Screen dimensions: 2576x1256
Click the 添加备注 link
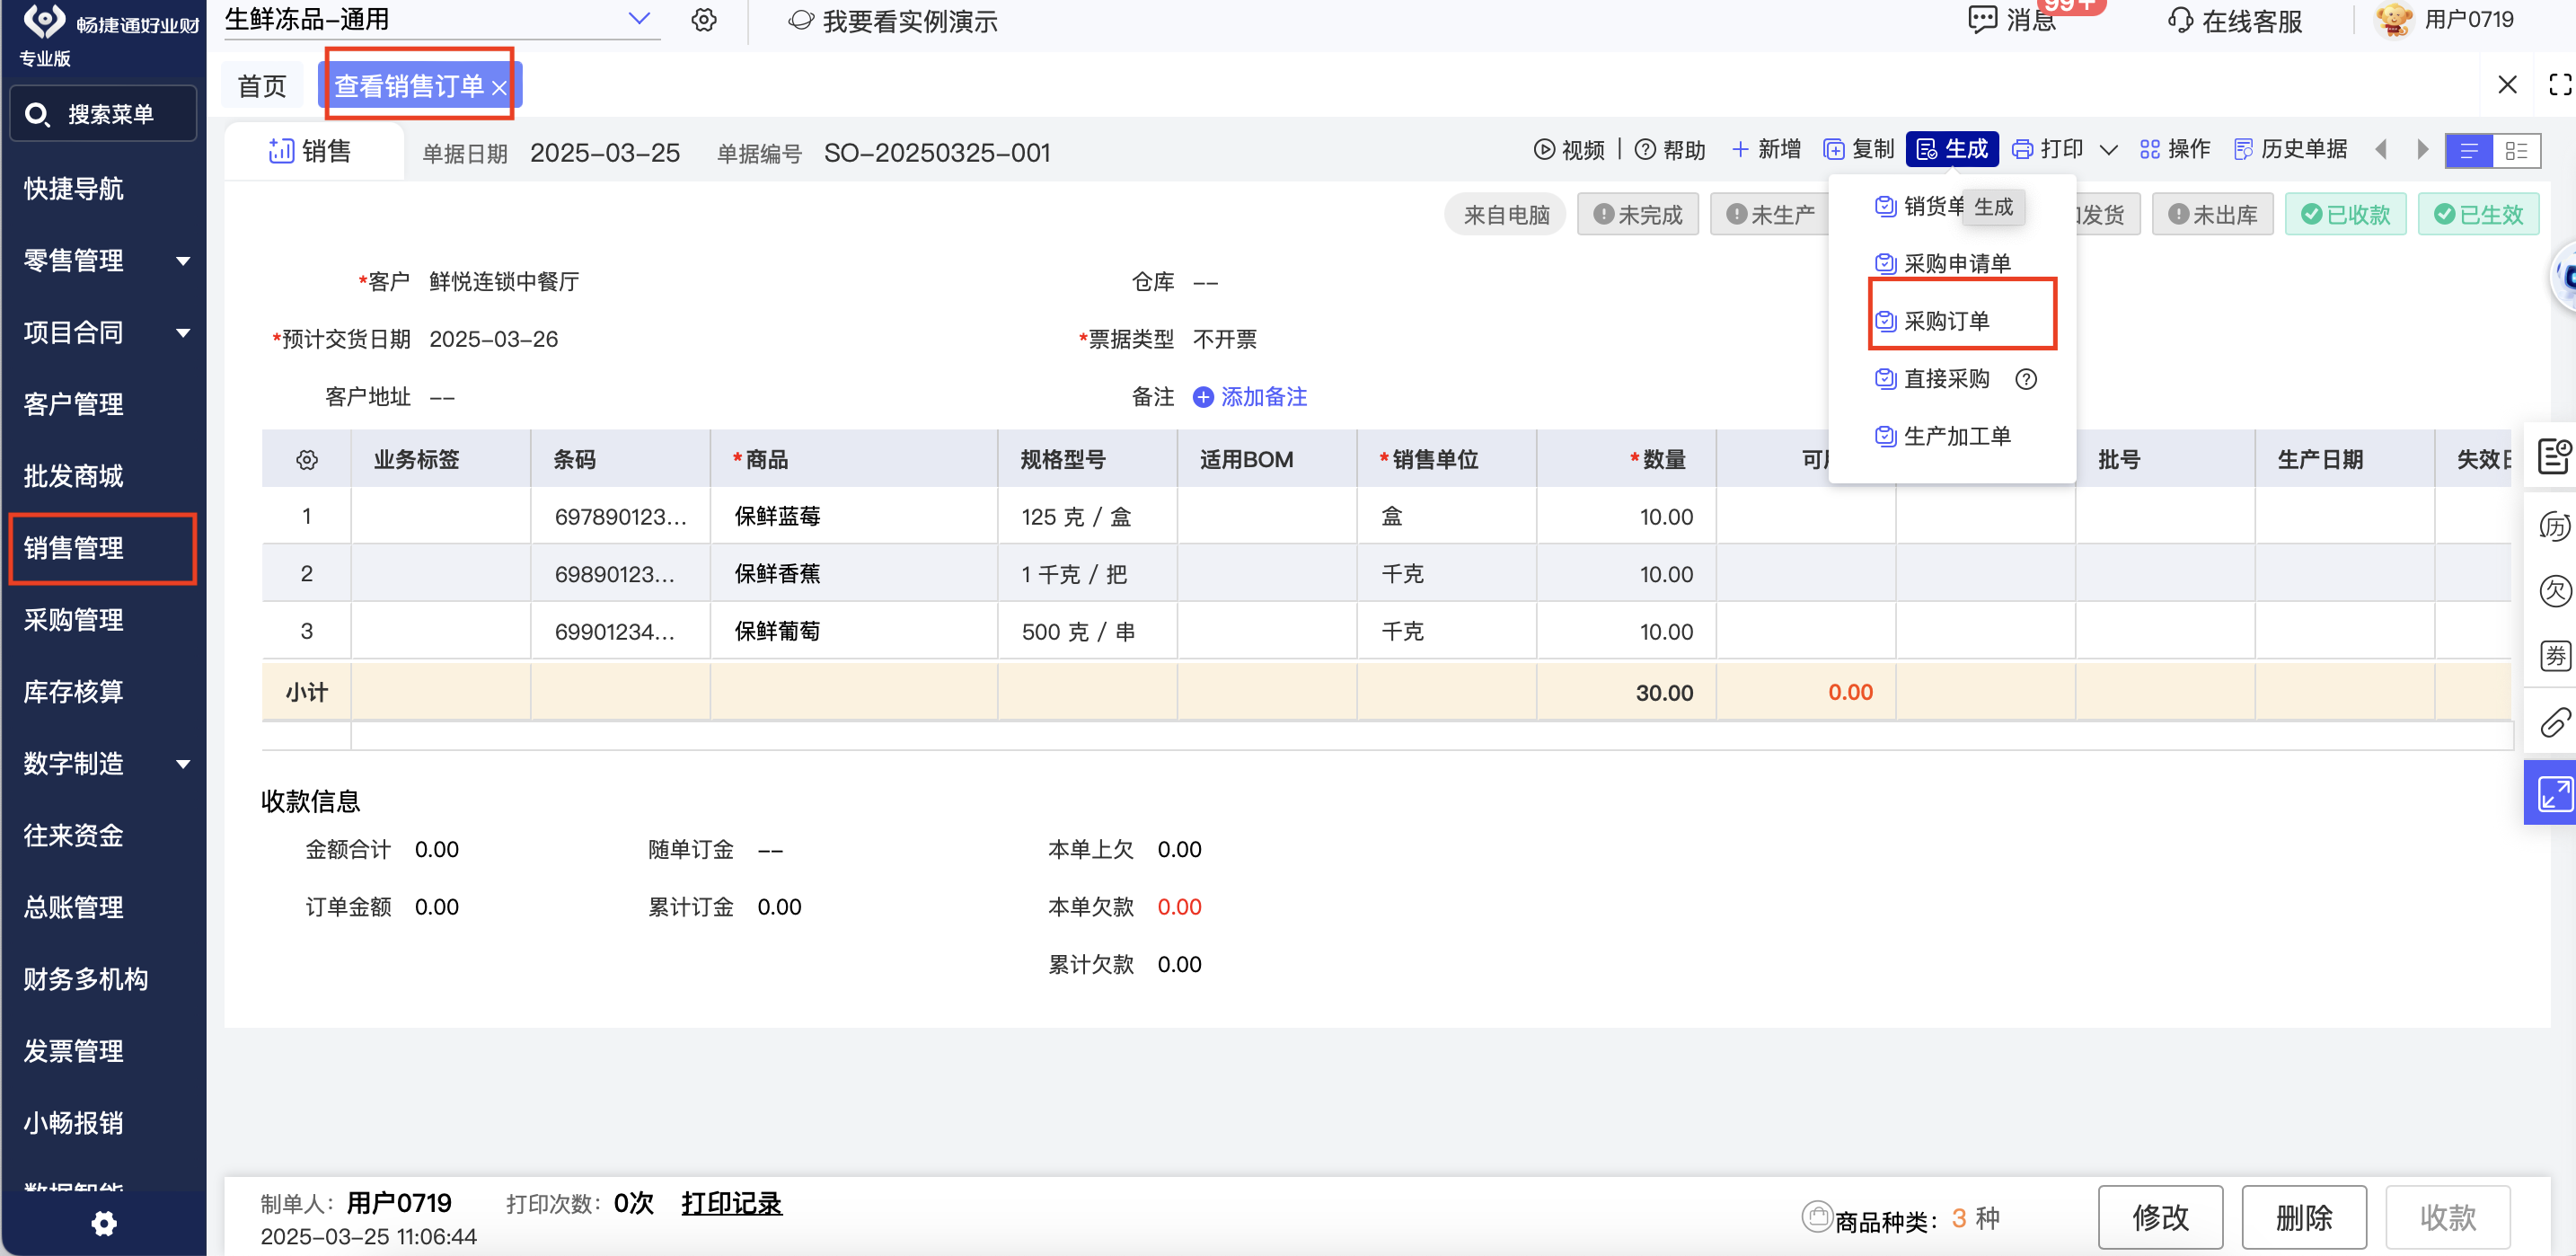point(1250,397)
